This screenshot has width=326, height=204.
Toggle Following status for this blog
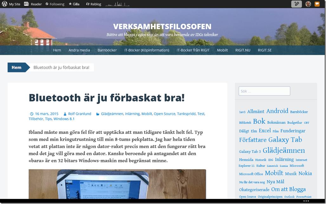pos(55,4)
